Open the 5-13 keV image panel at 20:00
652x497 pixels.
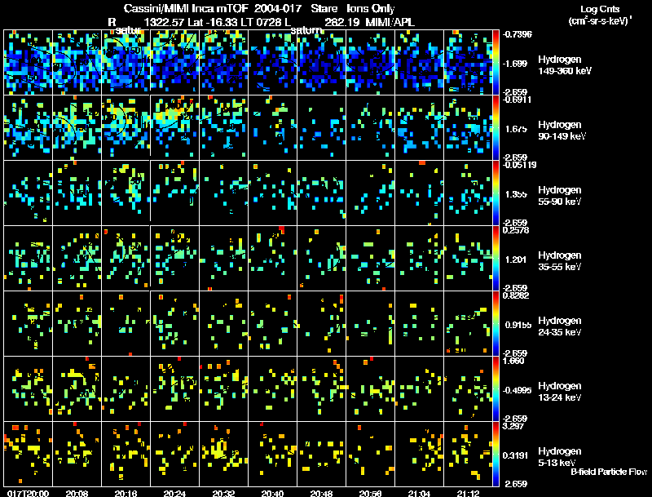click(x=28, y=454)
